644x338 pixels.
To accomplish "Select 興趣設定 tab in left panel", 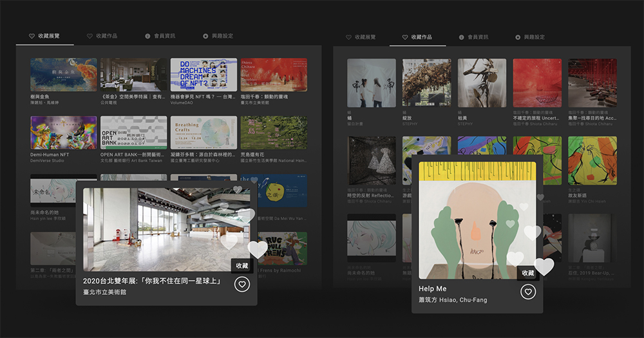I will 218,36.
